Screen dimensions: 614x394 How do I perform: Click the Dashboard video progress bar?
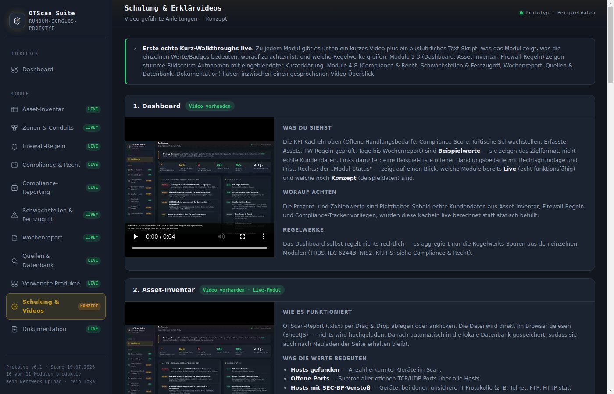point(200,248)
